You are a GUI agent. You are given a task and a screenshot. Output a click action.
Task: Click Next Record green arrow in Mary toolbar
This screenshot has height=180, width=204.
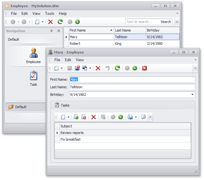pos(135,68)
